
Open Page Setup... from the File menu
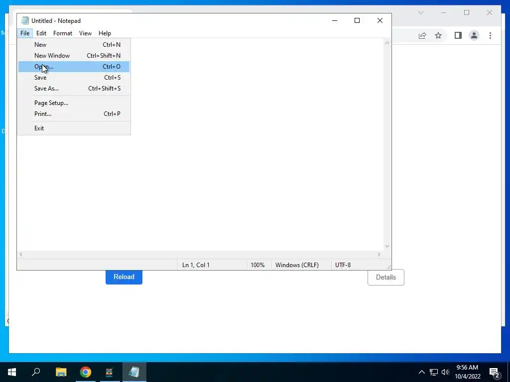pos(74,103)
